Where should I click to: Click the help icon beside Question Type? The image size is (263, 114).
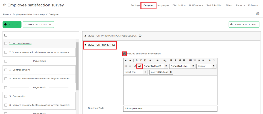[140, 36]
